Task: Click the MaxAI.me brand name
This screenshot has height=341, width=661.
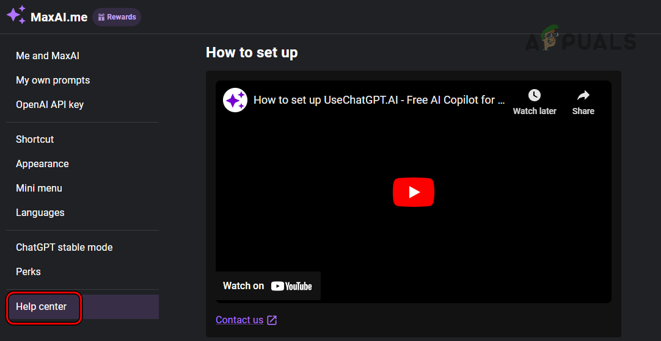Action: (59, 17)
